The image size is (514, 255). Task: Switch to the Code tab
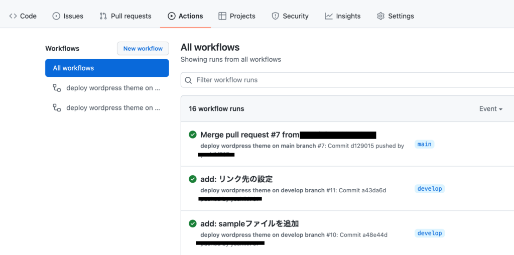click(23, 16)
